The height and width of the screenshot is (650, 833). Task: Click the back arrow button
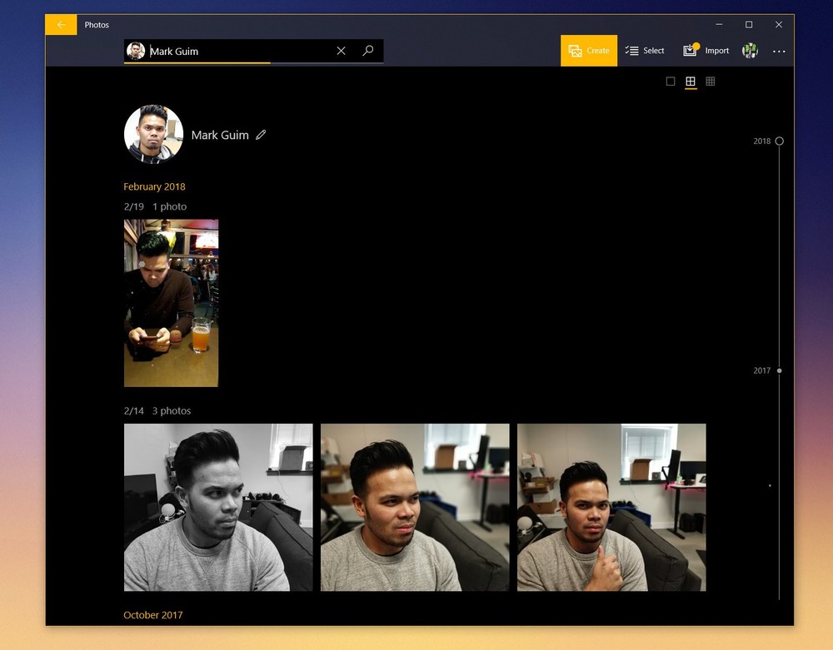(61, 25)
